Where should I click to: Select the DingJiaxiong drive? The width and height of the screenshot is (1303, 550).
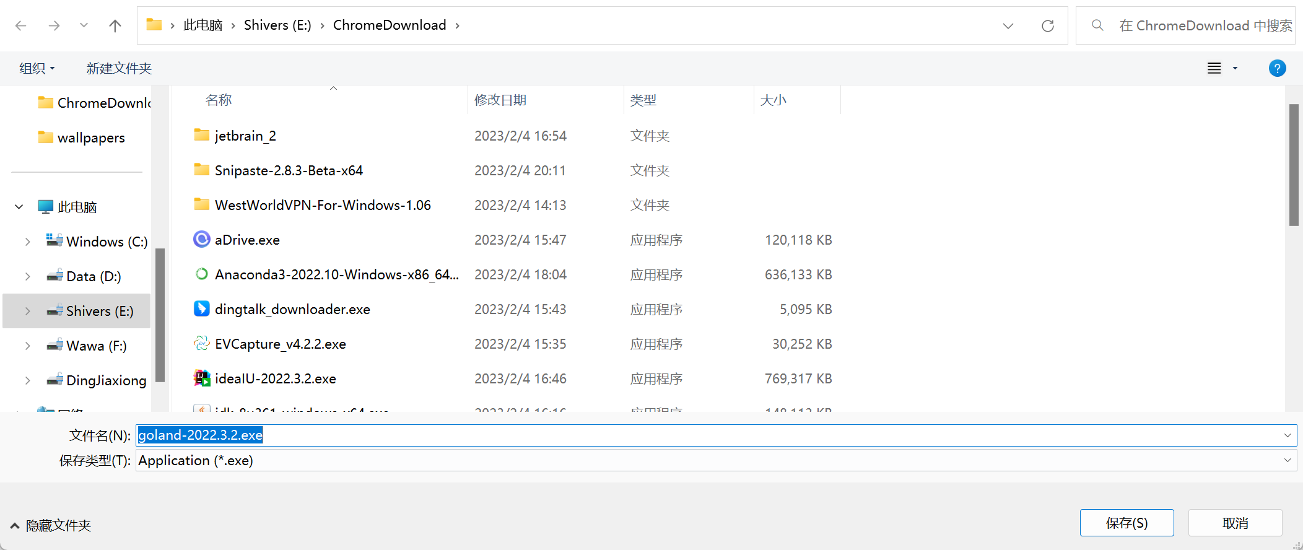click(x=97, y=380)
